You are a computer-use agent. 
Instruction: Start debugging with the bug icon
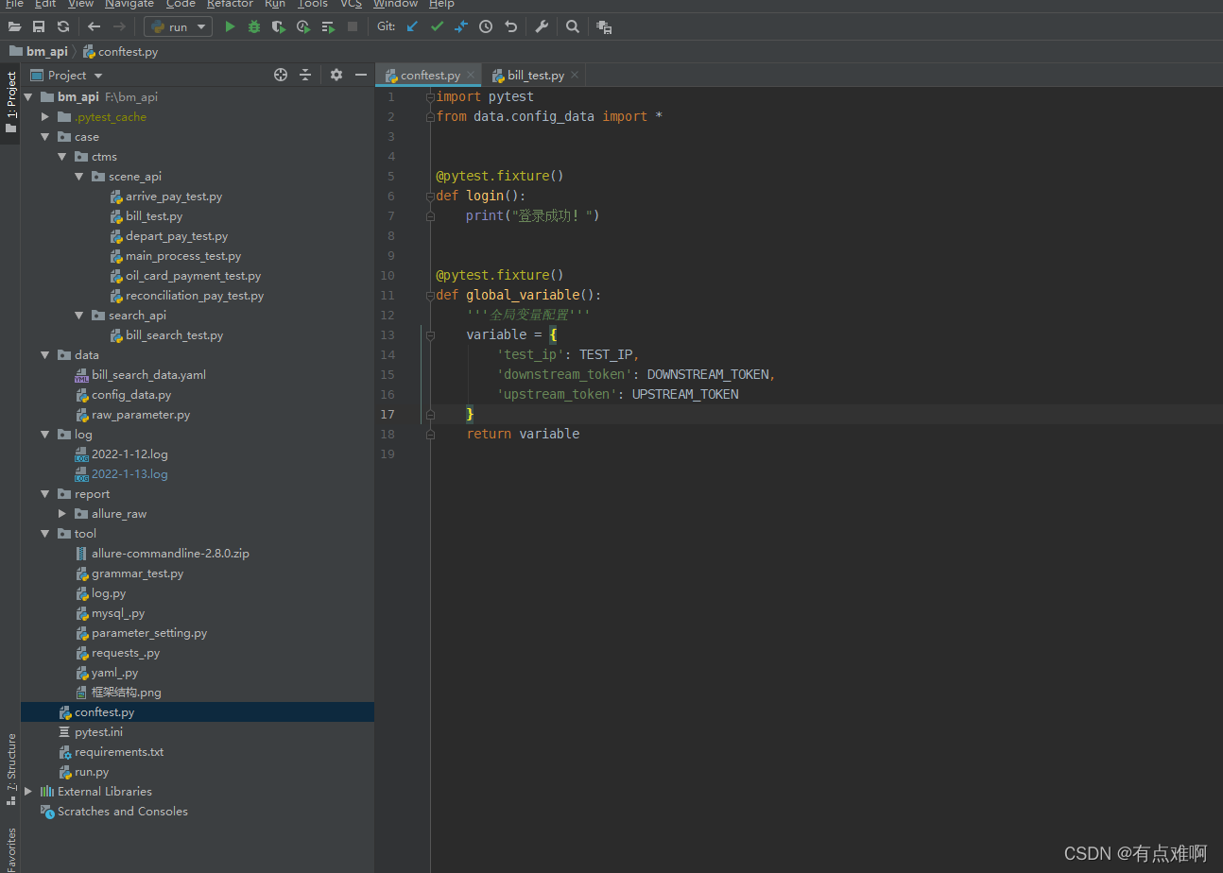coord(254,26)
